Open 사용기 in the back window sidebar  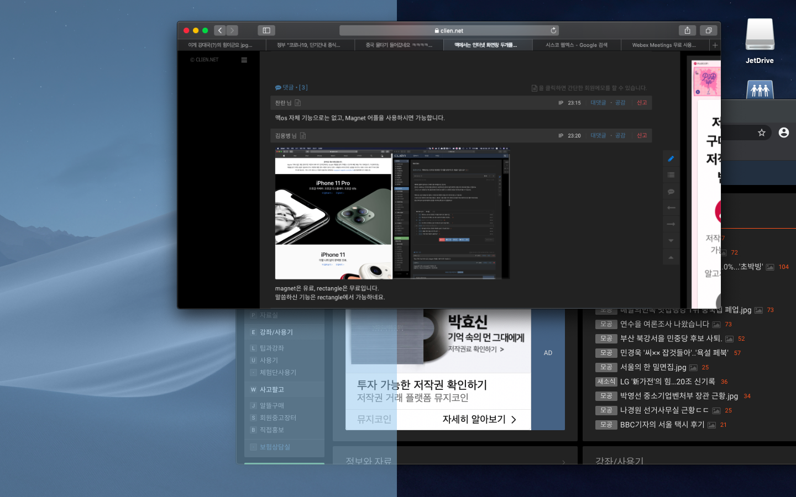(x=269, y=360)
